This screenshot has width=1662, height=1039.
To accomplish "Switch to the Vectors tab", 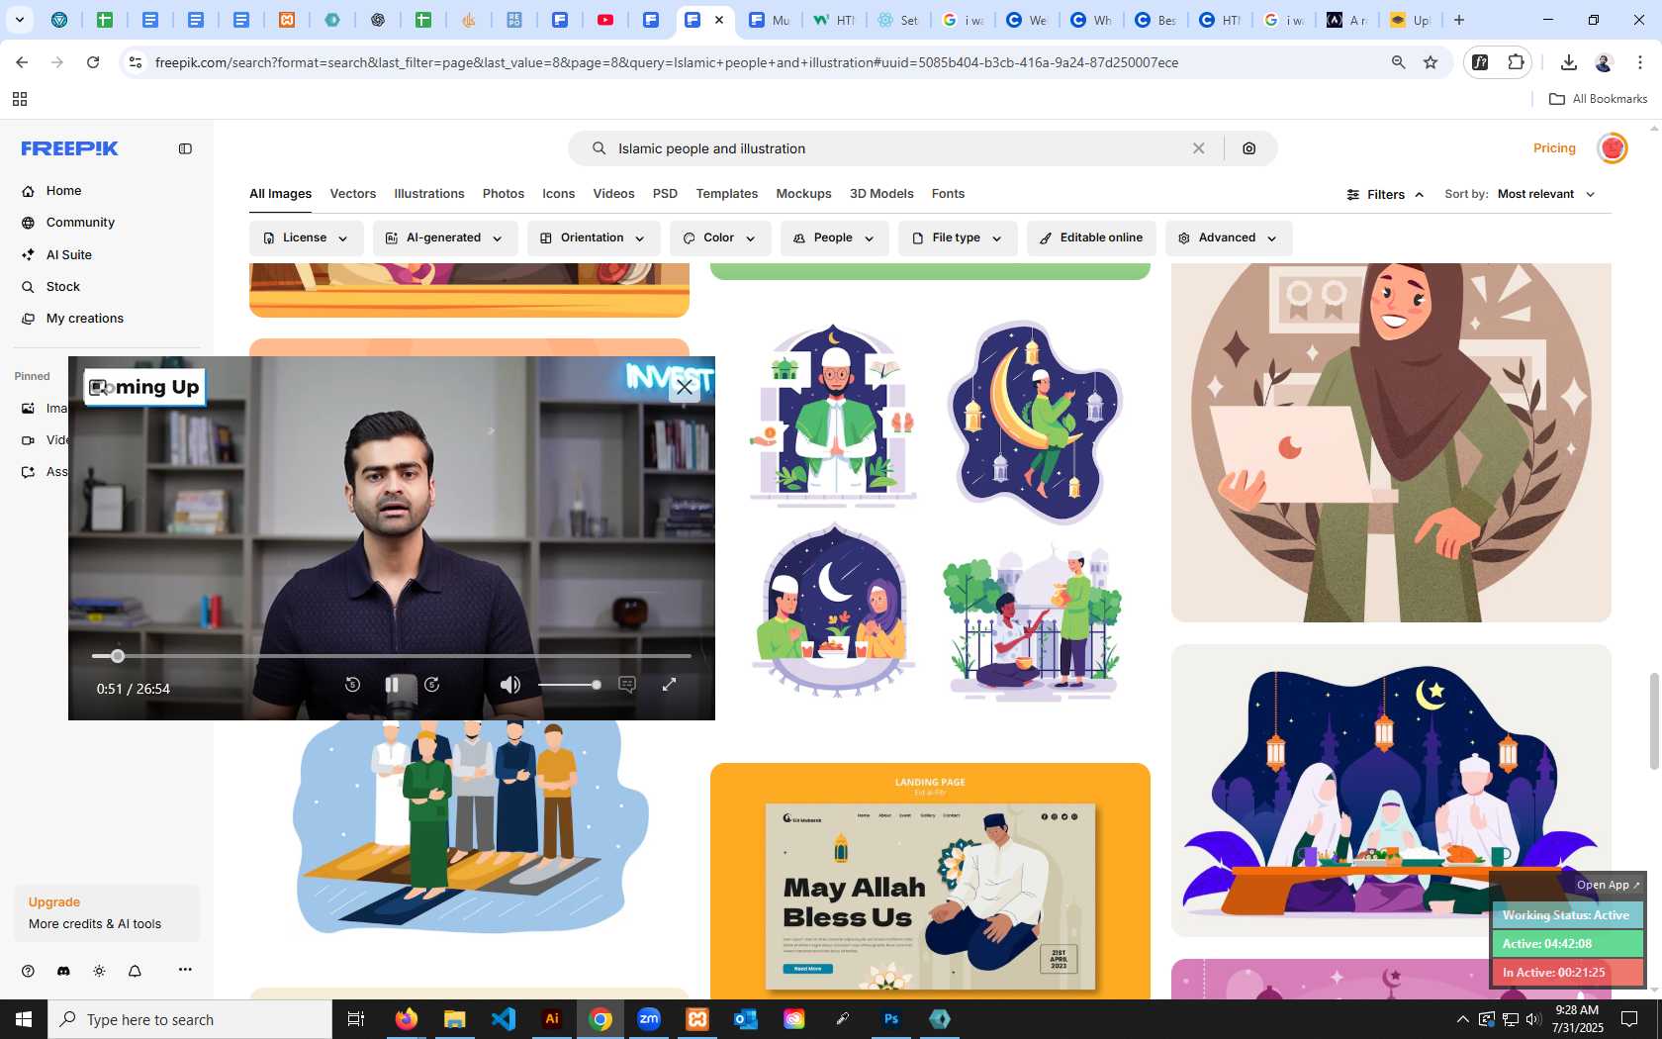I will click(x=353, y=194).
